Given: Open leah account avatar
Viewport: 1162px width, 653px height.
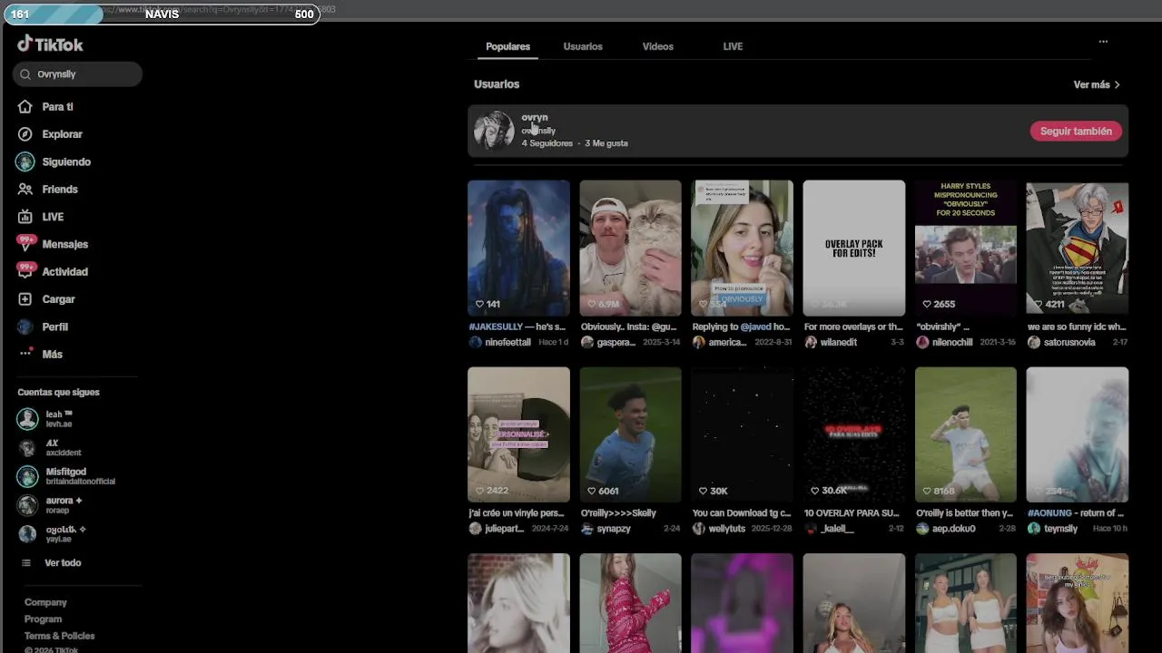Looking at the screenshot, I should click(x=27, y=419).
